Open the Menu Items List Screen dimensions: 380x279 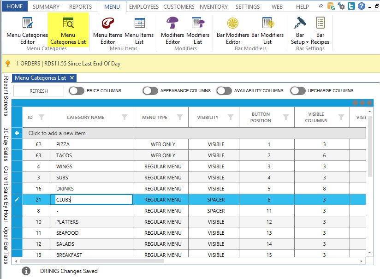(x=139, y=30)
